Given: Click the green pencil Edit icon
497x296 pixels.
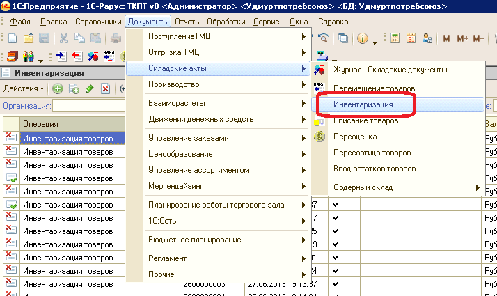Looking at the screenshot, I should coord(90,89).
